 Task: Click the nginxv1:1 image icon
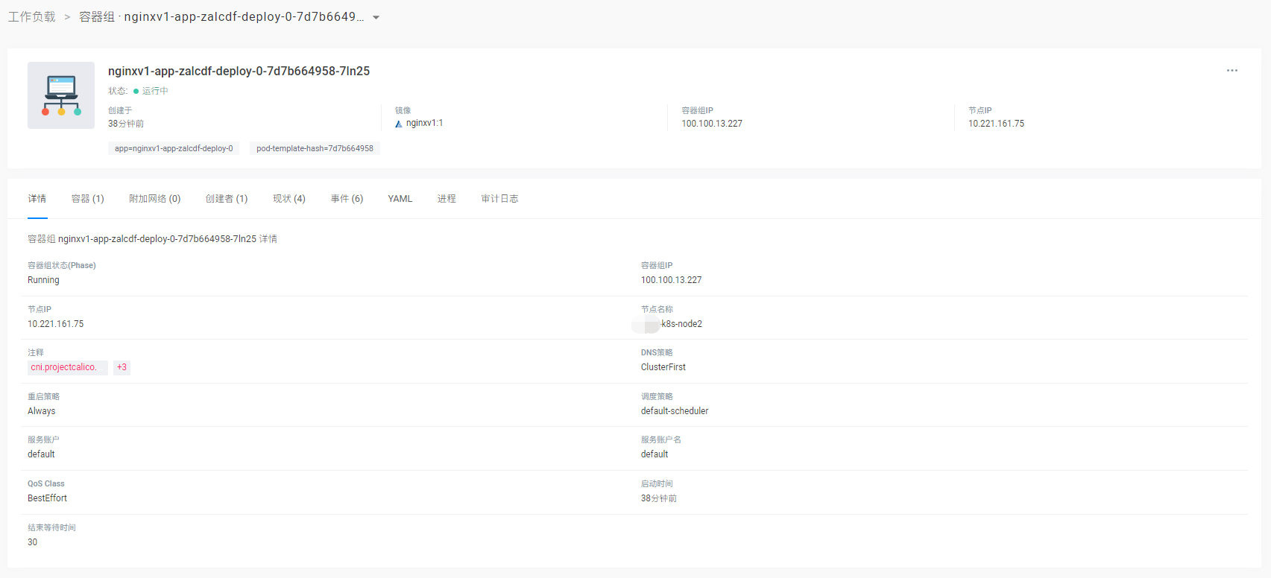coord(399,124)
